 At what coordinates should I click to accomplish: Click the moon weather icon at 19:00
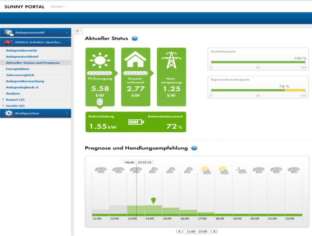point(241,170)
